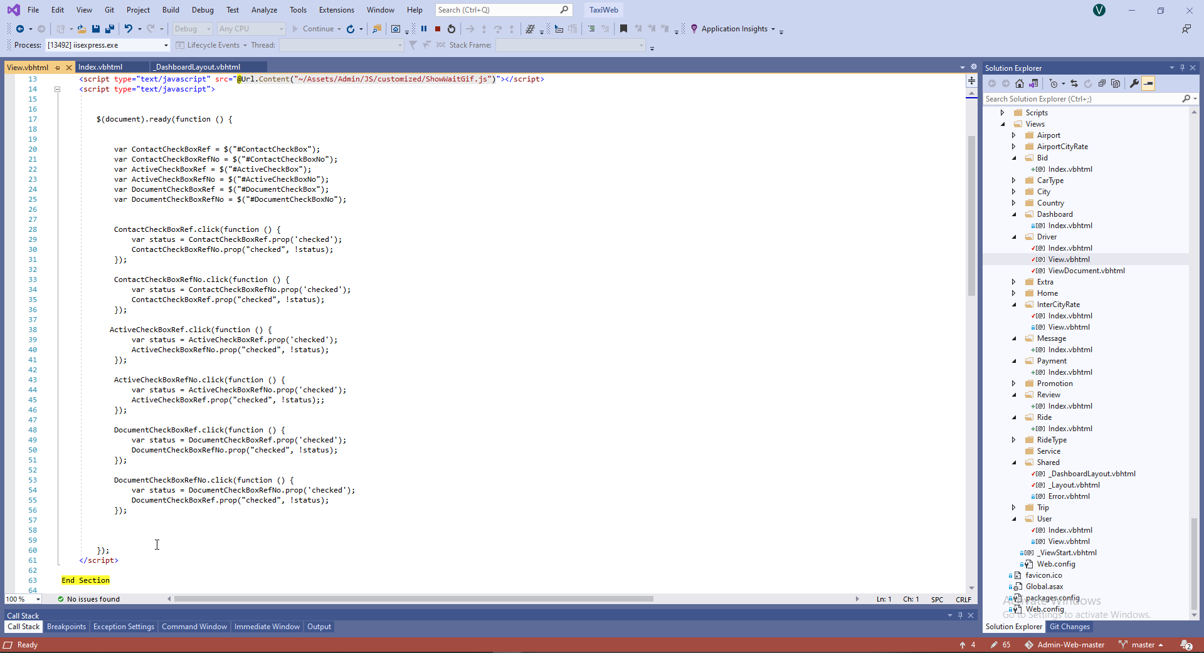Click the feedback icon in title bar
The height and width of the screenshot is (653, 1204).
pos(1186,29)
